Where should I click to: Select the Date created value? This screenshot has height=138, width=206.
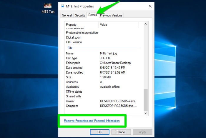(113, 68)
